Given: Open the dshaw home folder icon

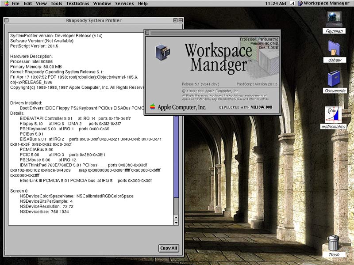Looking at the screenshot, I should (x=335, y=49).
